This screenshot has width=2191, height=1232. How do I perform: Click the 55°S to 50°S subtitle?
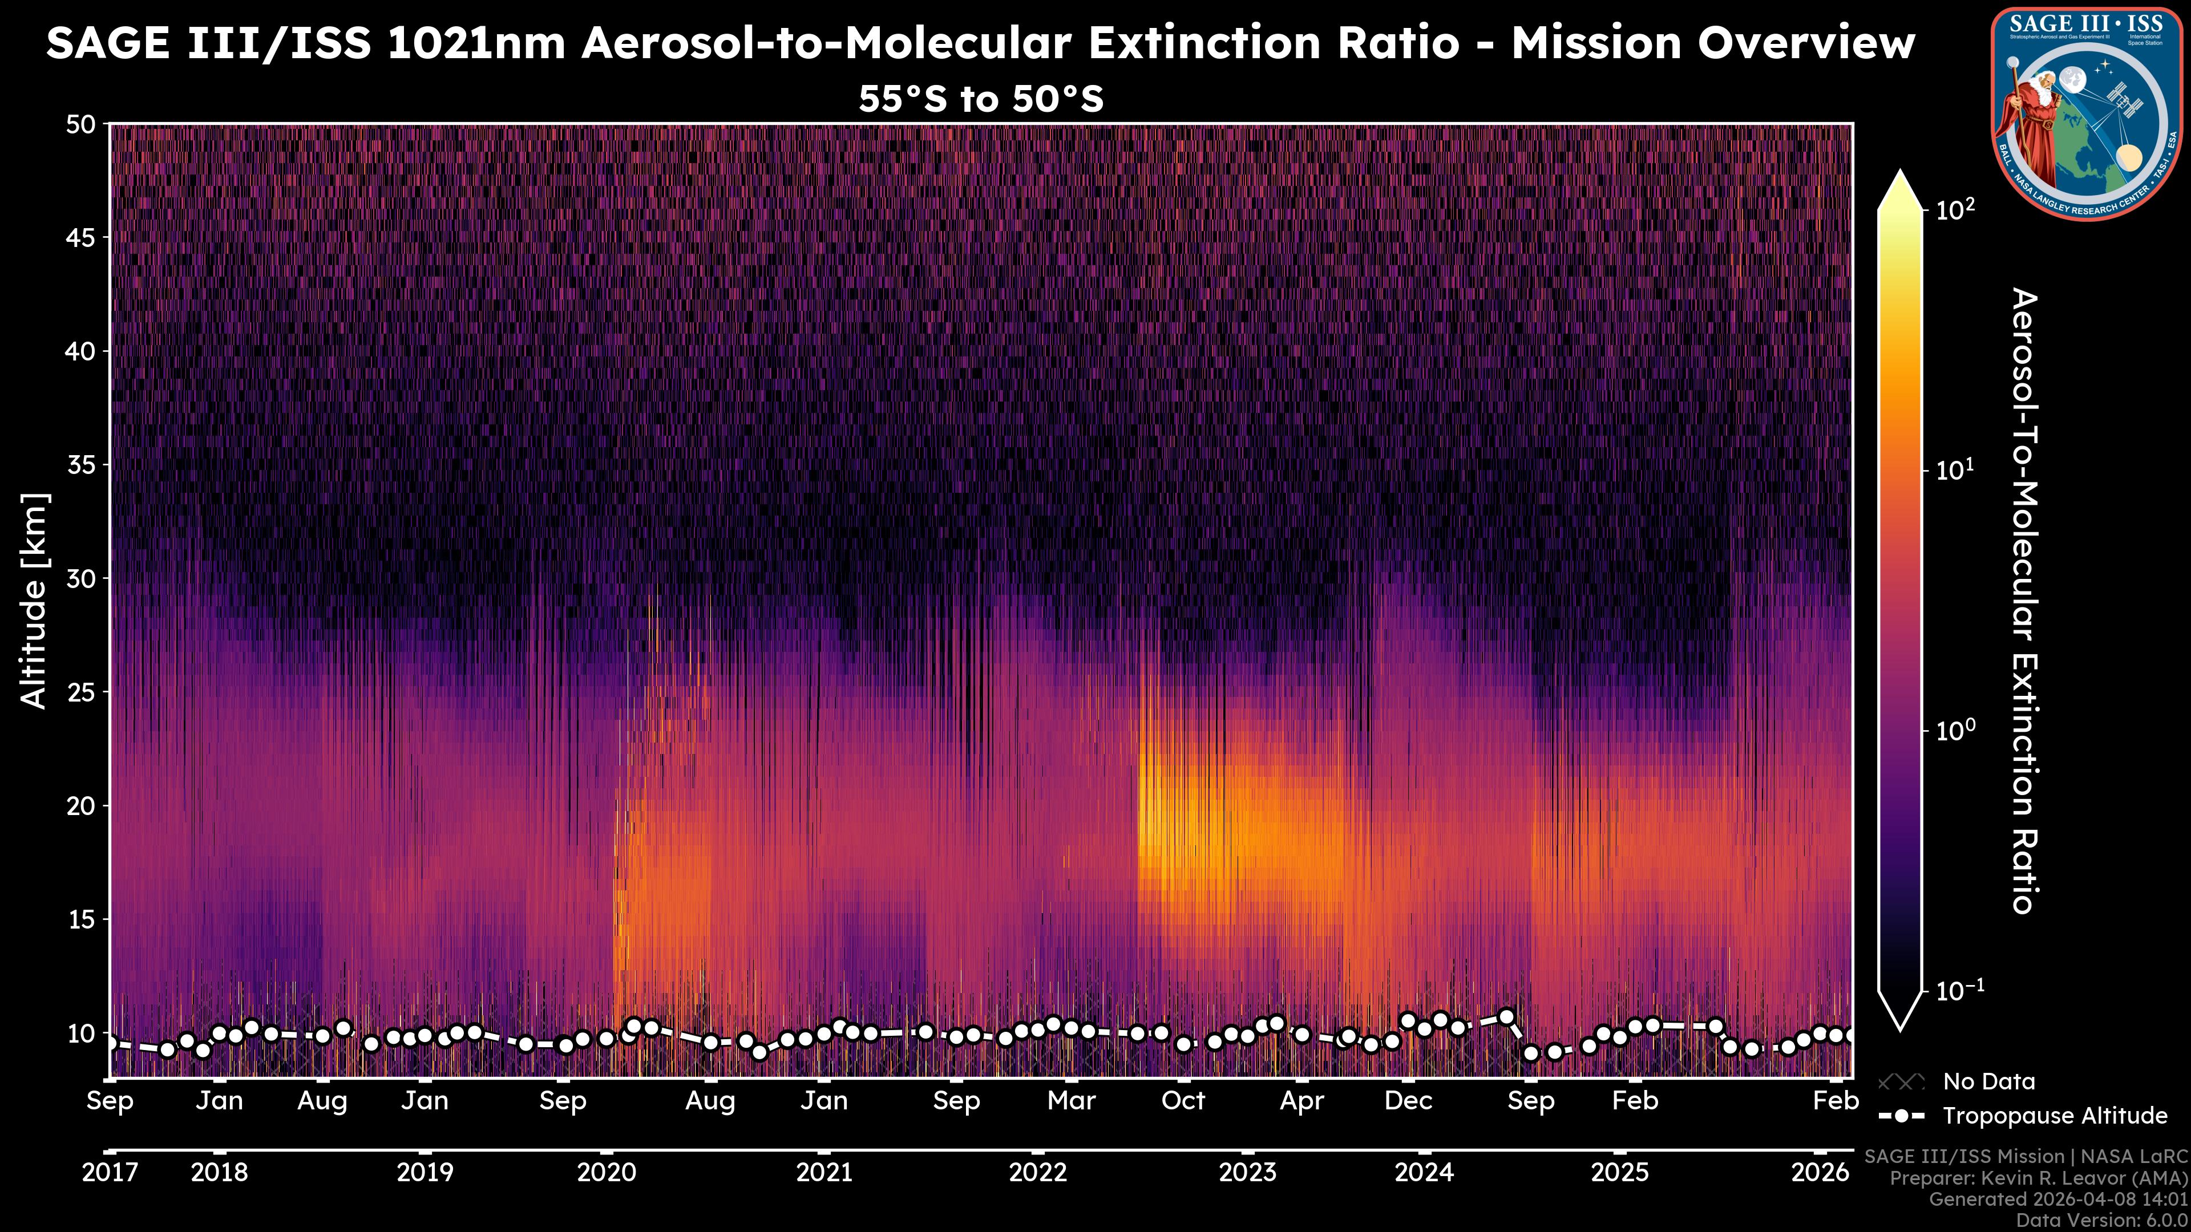[980, 99]
